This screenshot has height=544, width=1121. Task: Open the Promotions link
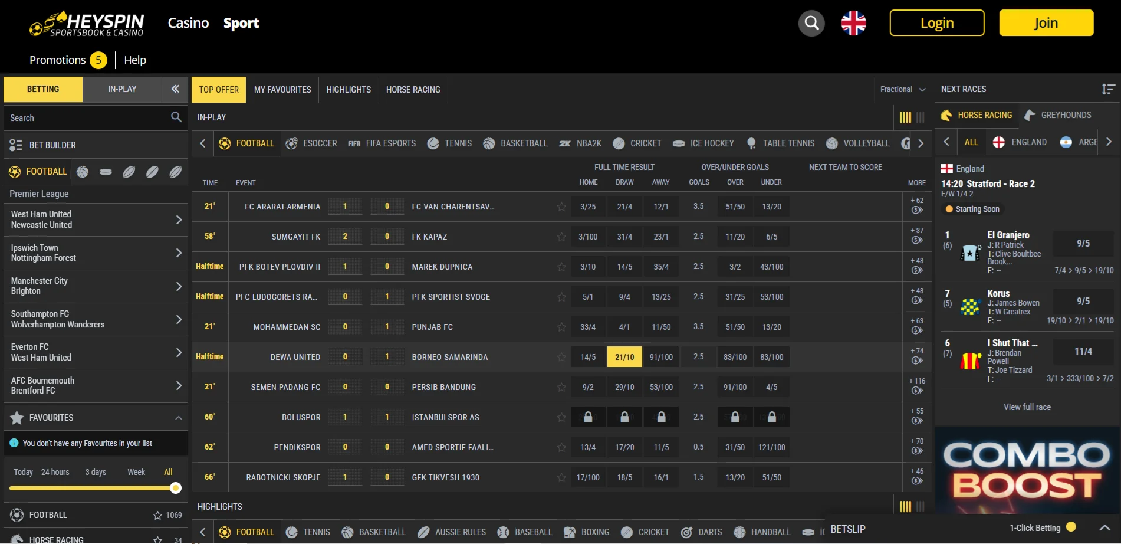pos(57,60)
